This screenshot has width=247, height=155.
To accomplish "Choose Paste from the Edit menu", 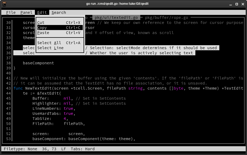I will (x=60, y=33).
